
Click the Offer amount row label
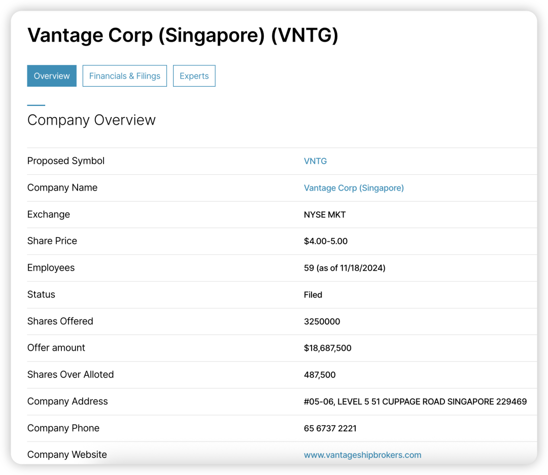56,348
